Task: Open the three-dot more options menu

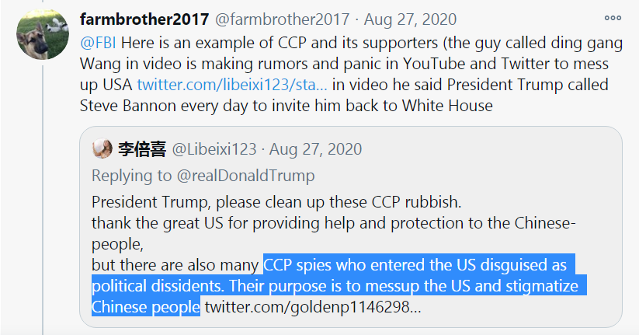Action: click(x=613, y=19)
